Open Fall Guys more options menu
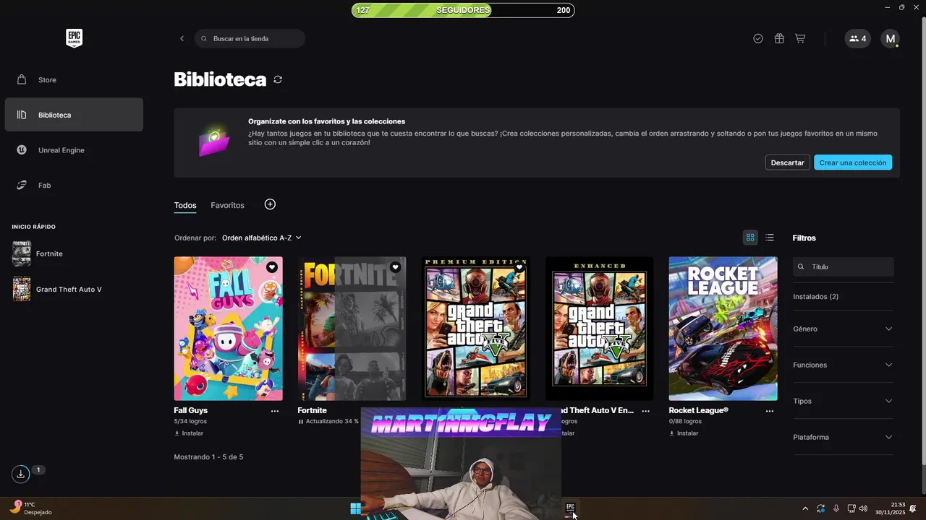The width and height of the screenshot is (926, 520). click(275, 411)
